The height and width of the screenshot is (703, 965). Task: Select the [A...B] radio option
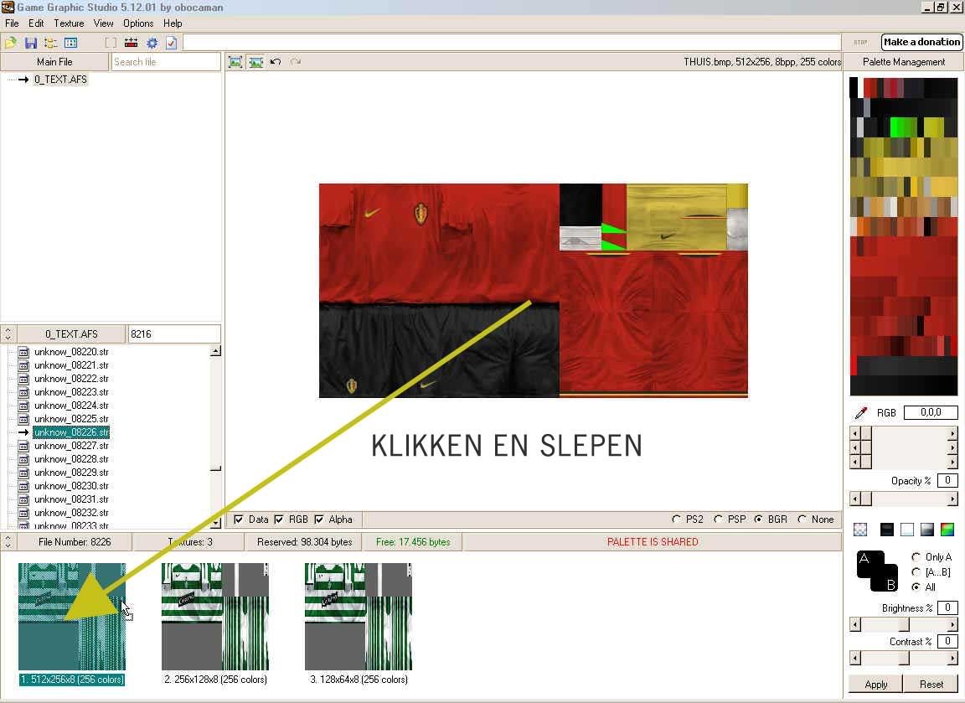(916, 572)
